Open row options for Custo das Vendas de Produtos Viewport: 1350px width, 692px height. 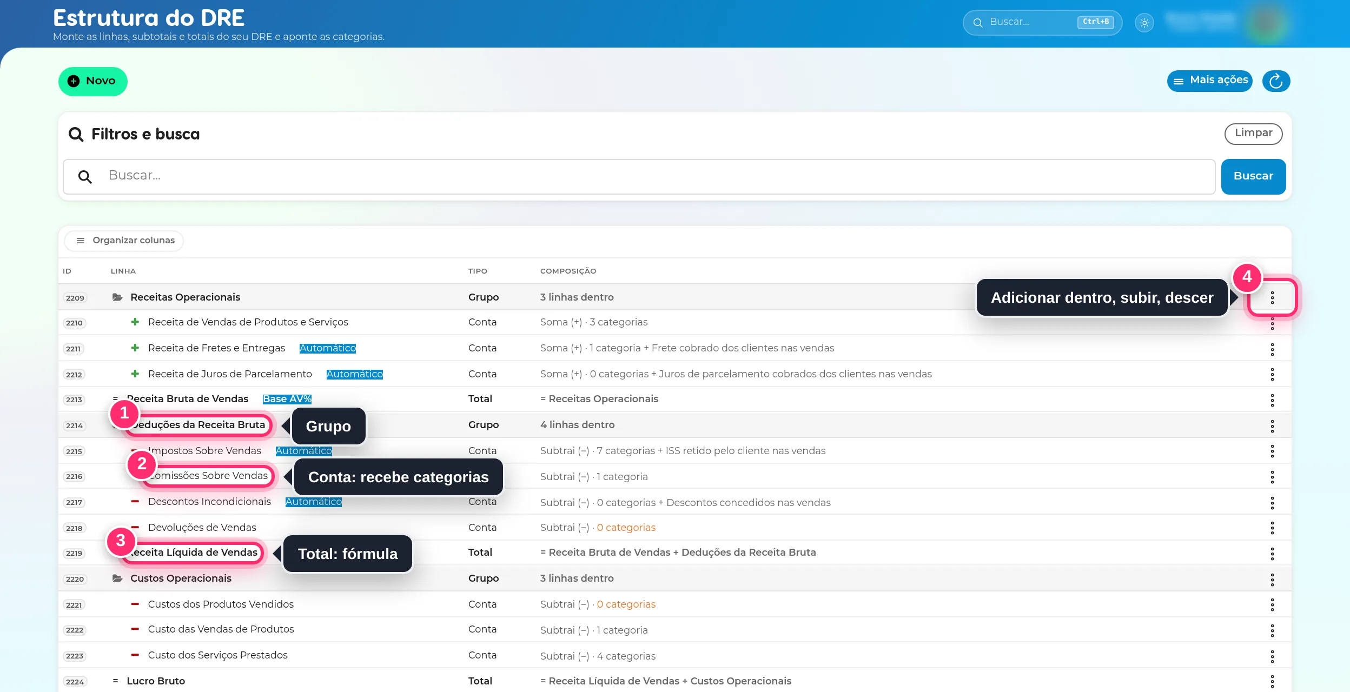coord(1272,630)
